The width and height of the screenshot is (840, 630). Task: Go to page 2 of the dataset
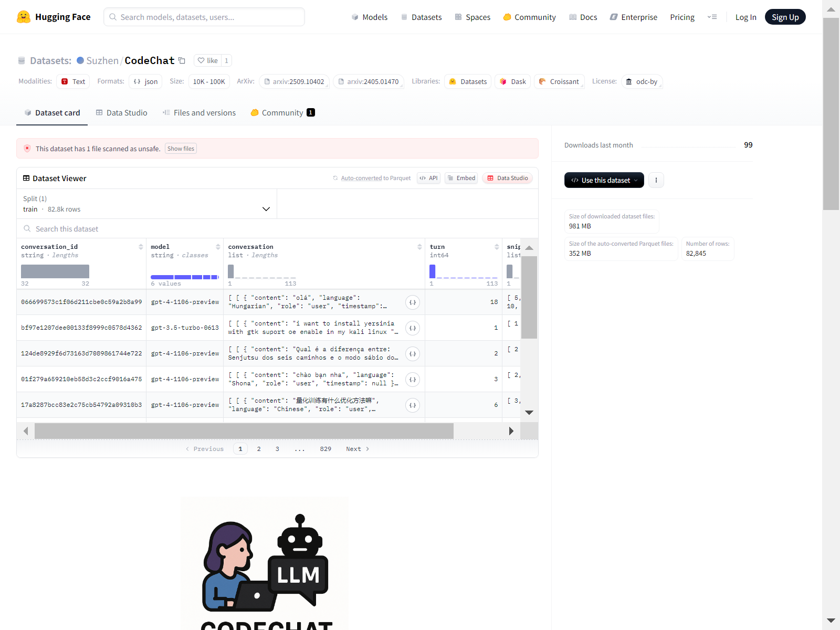[x=259, y=449]
